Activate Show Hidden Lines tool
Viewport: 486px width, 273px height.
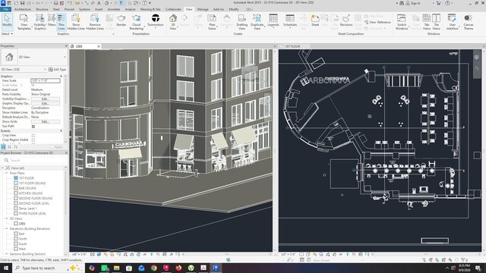pos(76,22)
